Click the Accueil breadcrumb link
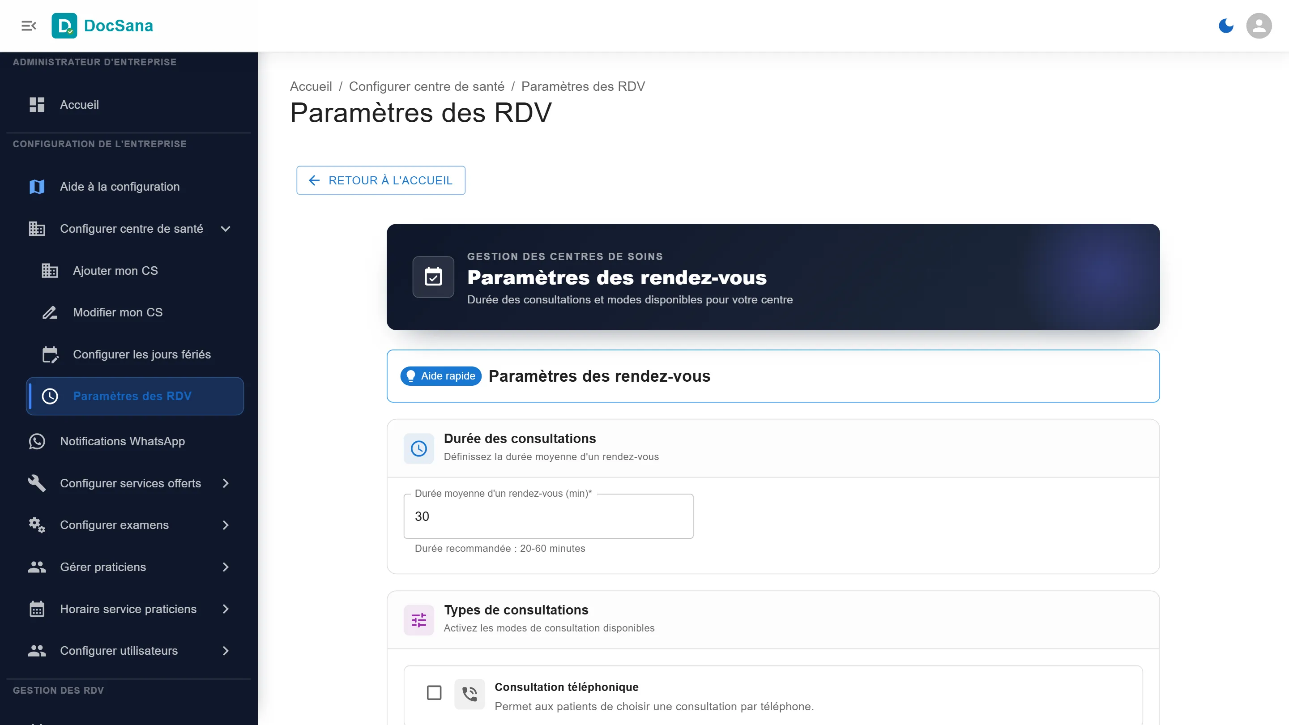The height and width of the screenshot is (725, 1289). click(x=311, y=86)
